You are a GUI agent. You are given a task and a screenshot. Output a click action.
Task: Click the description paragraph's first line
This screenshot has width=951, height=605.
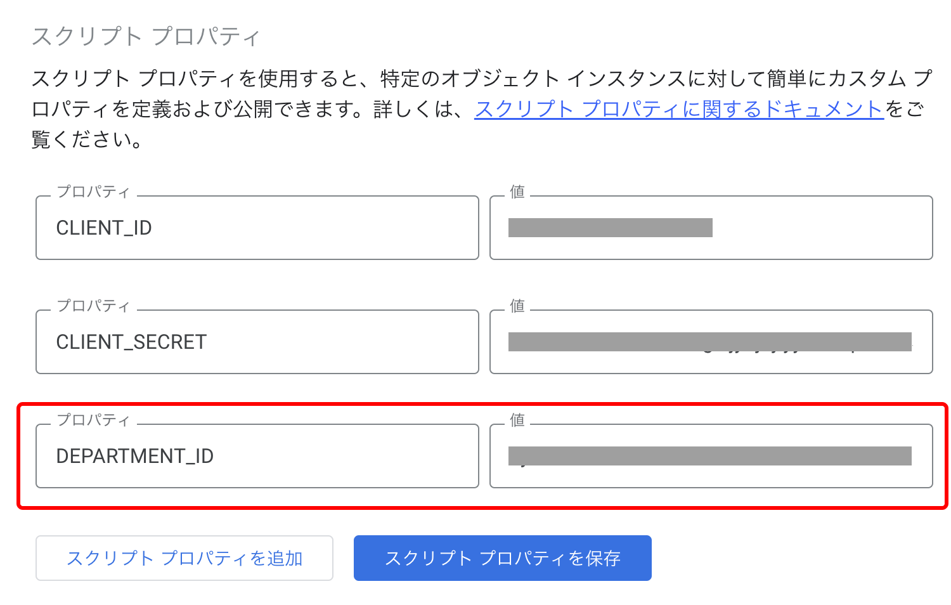click(482, 79)
